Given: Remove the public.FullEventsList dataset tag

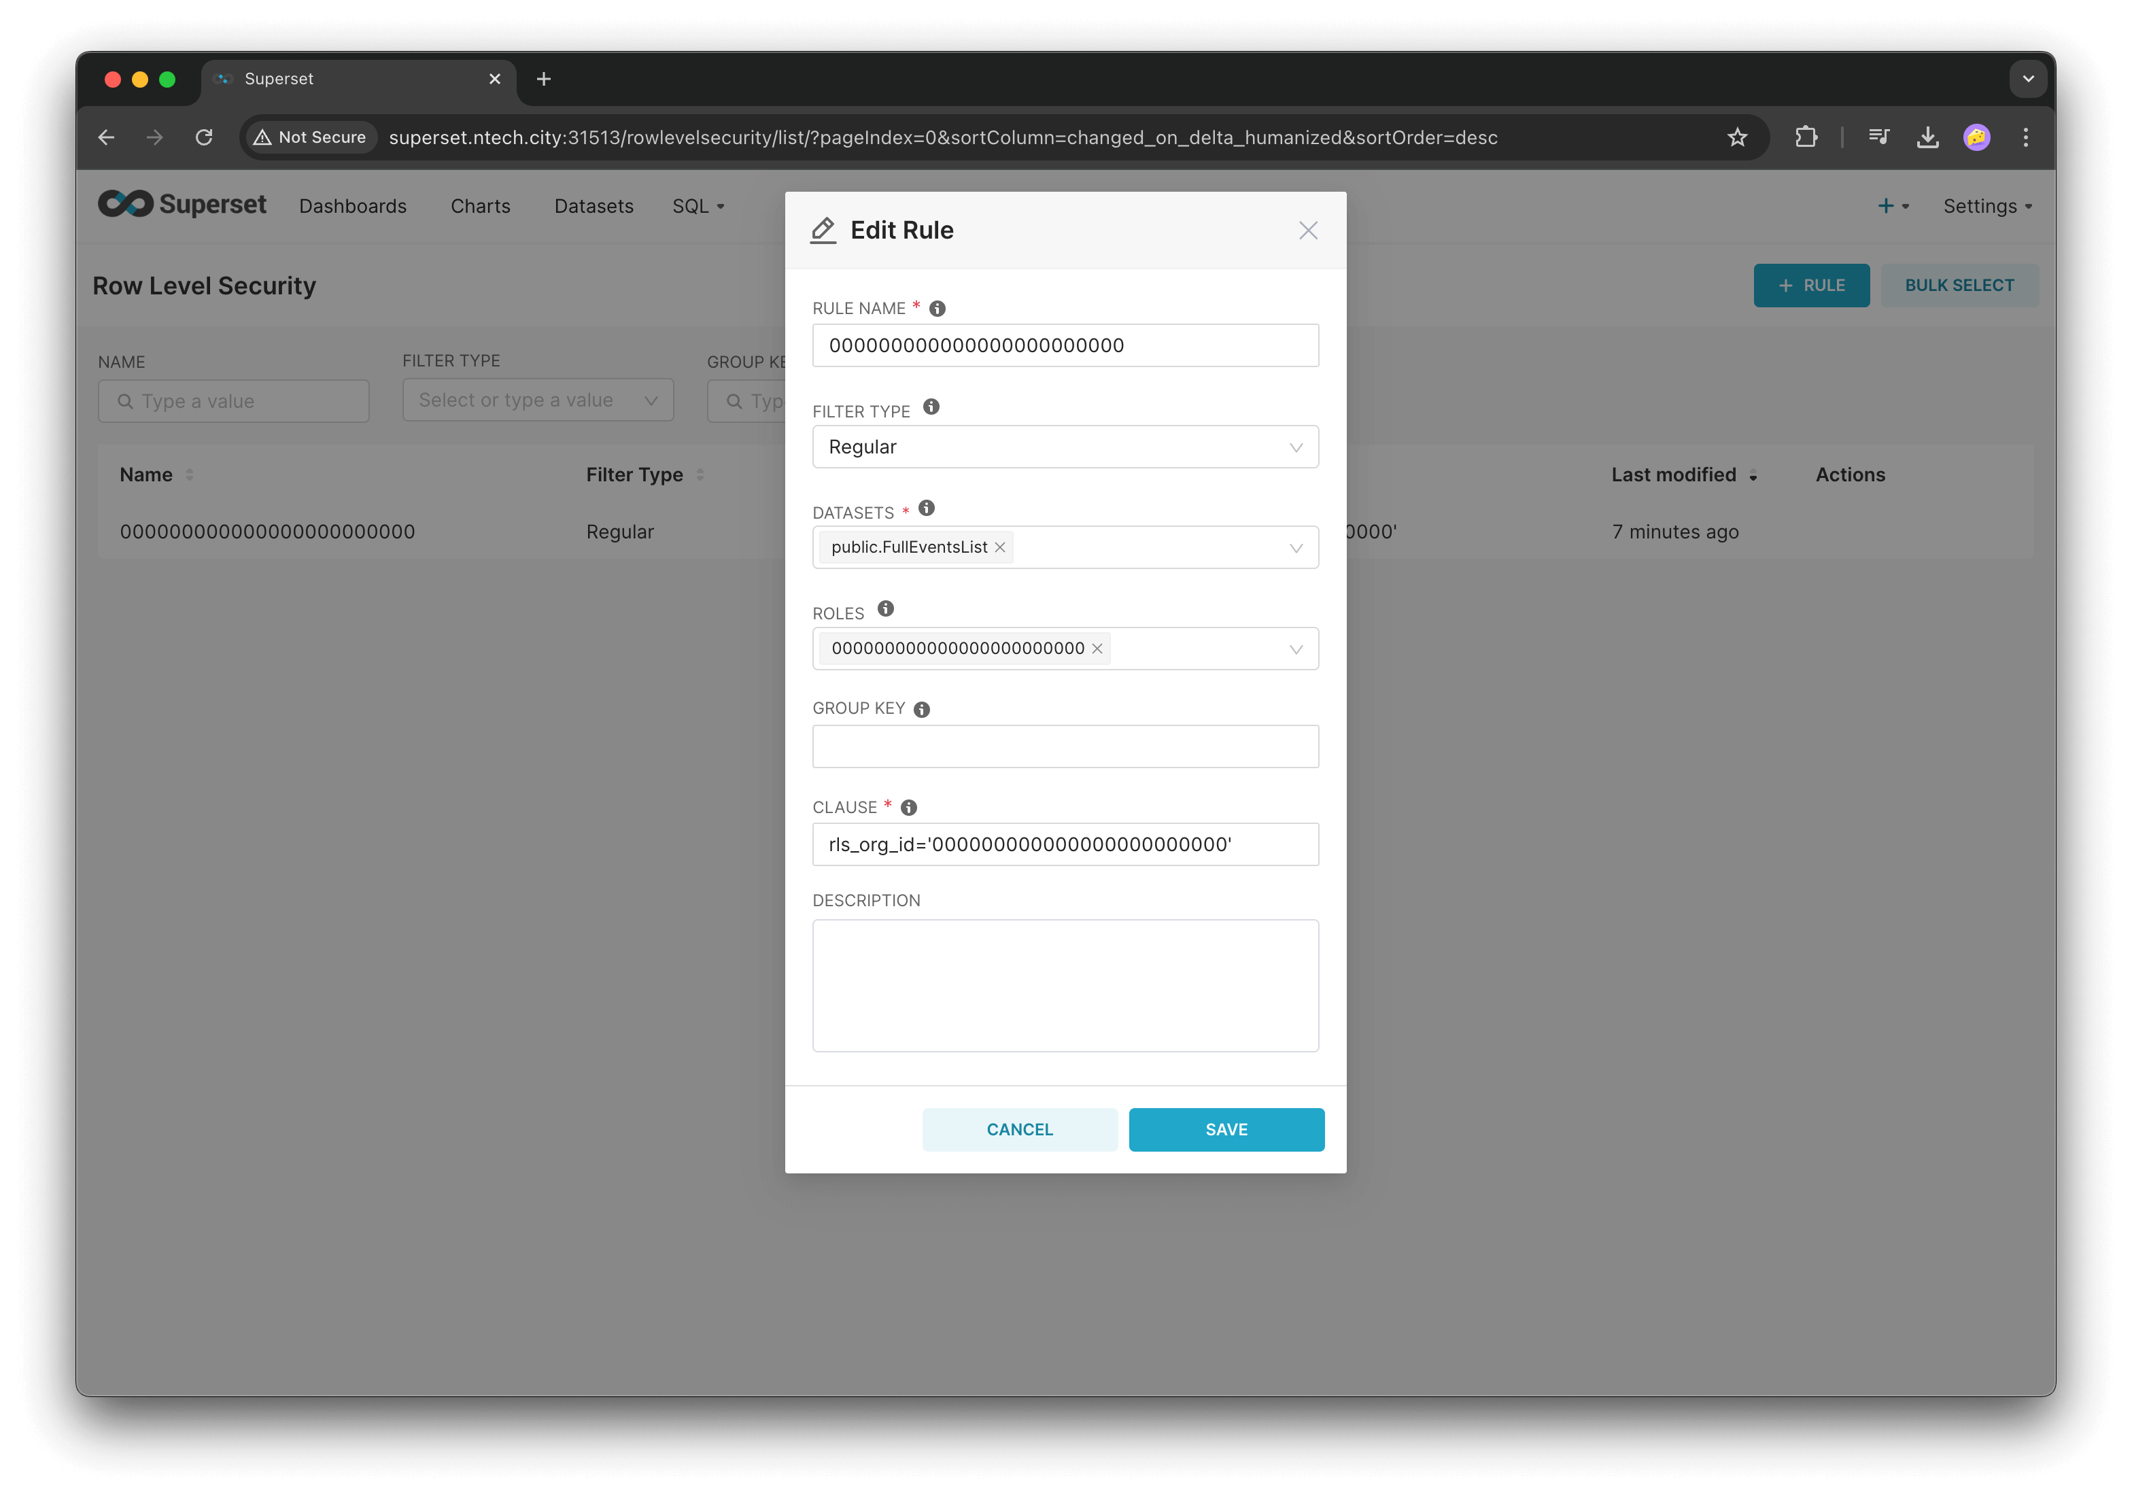Looking at the screenshot, I should 1000,548.
